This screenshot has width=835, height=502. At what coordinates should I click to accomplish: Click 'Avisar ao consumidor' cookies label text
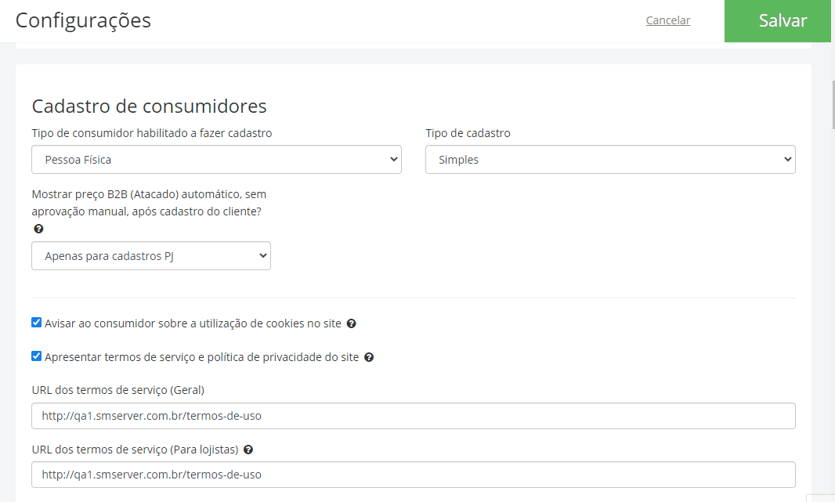(x=193, y=323)
